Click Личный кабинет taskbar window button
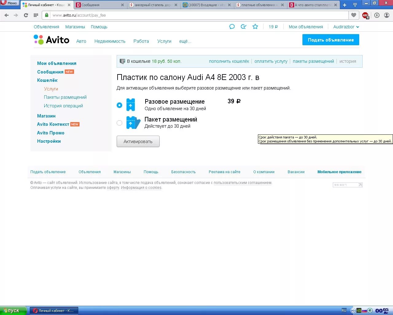This screenshot has height=315, width=393. (x=54, y=311)
